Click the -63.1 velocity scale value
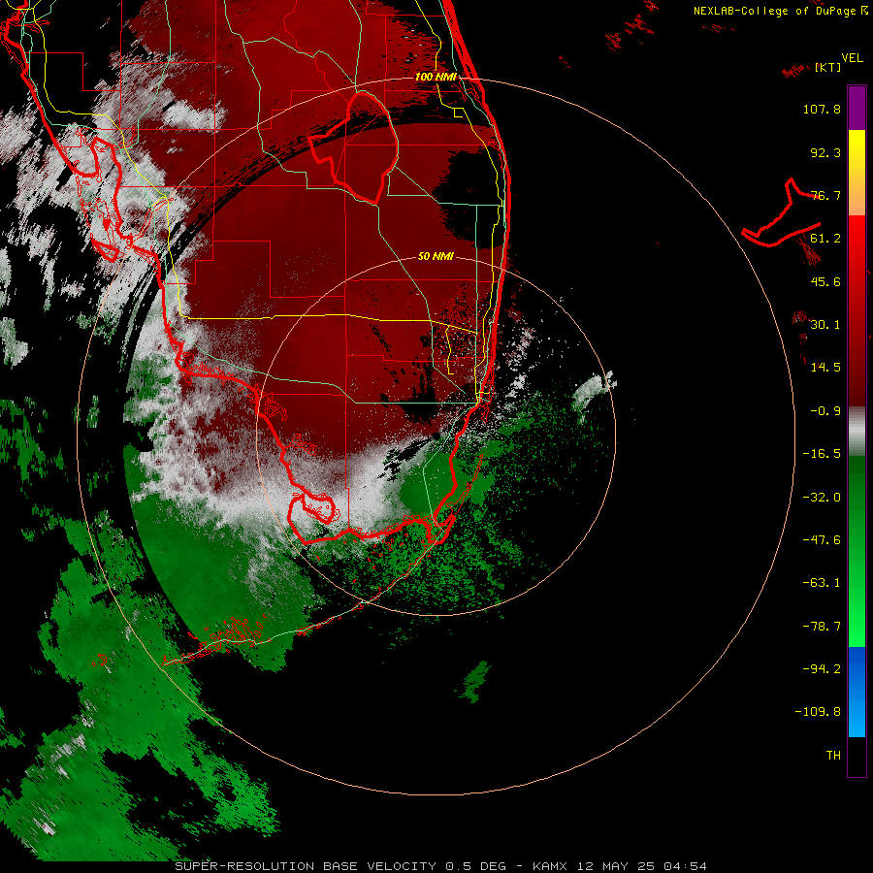 pos(822,583)
